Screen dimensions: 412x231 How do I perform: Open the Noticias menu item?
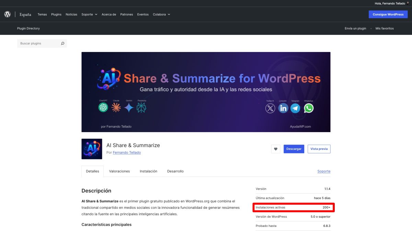(x=71, y=14)
